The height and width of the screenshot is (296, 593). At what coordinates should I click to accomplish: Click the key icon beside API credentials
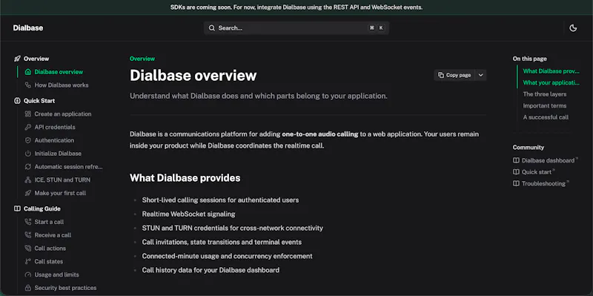[28, 127]
